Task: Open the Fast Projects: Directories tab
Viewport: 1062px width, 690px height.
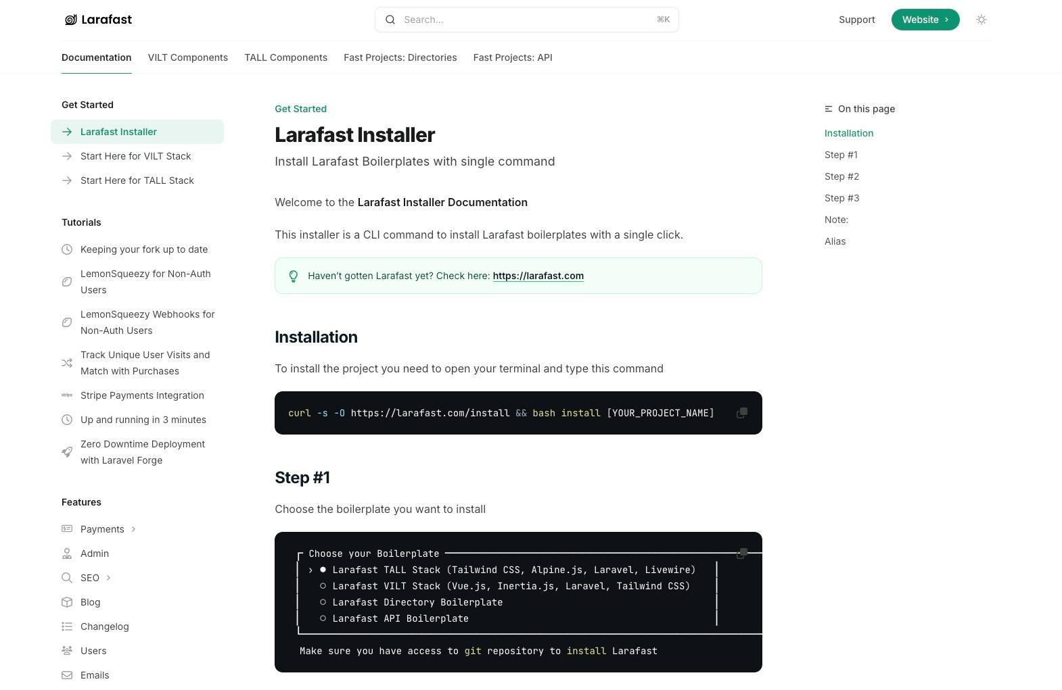Action: point(400,57)
